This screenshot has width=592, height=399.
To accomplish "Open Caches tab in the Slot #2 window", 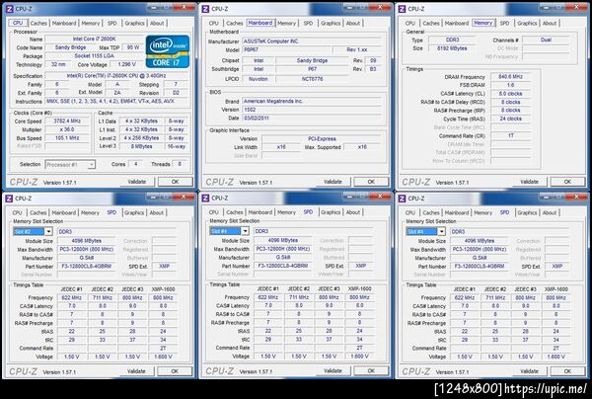I will [38, 212].
